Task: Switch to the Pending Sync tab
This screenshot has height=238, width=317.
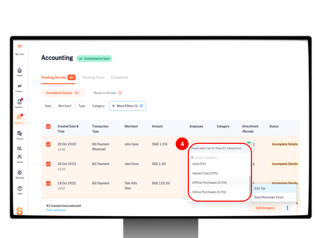Action: tap(93, 77)
